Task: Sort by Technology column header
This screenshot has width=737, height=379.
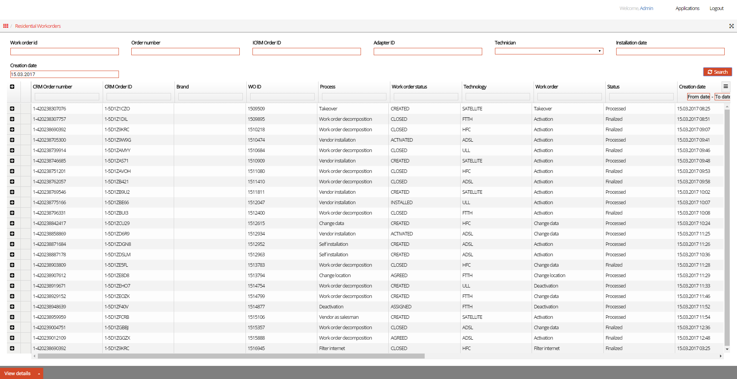Action: click(475, 87)
